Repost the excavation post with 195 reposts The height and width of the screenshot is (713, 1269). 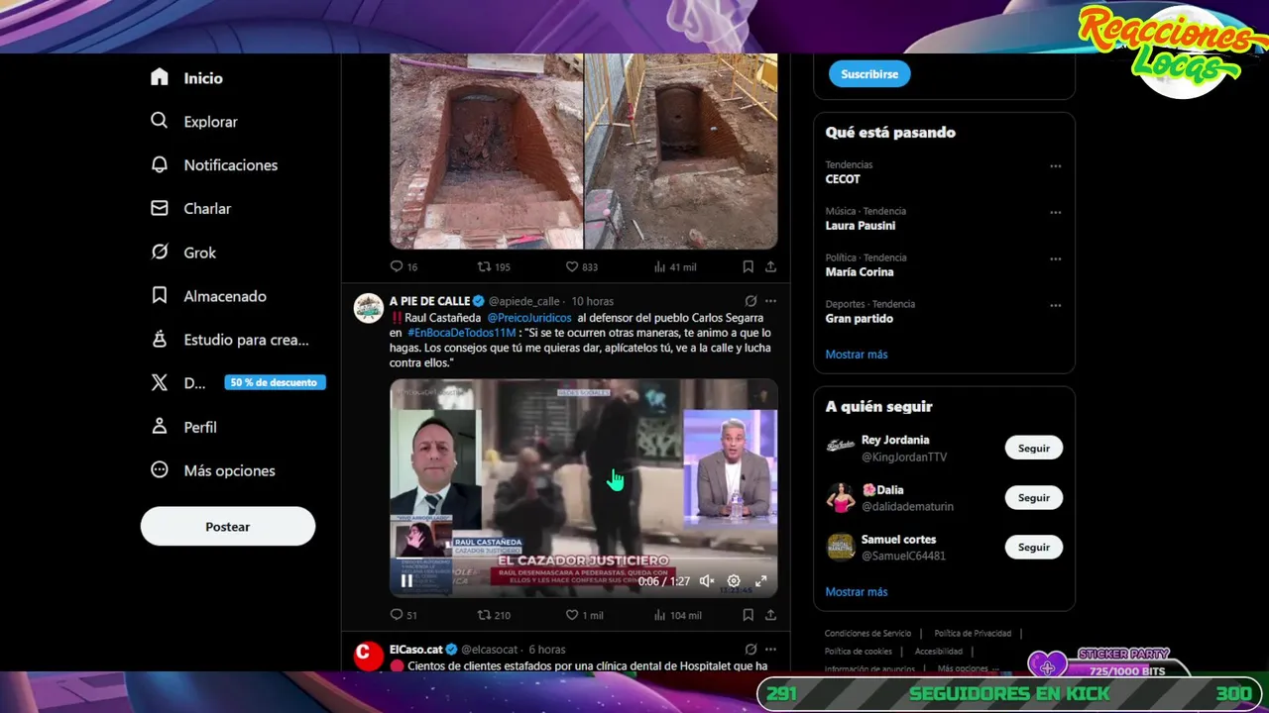(x=494, y=267)
